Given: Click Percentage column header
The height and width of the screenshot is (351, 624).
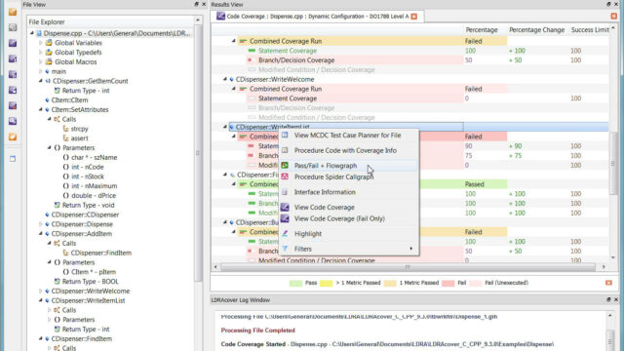Looking at the screenshot, I should (482, 30).
